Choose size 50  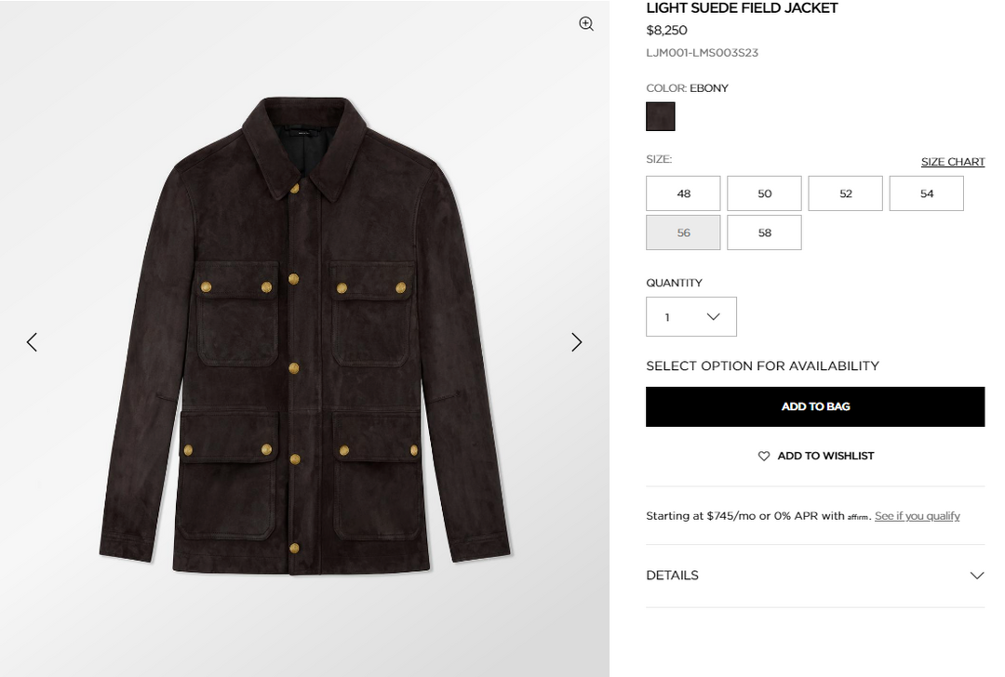pos(764,193)
